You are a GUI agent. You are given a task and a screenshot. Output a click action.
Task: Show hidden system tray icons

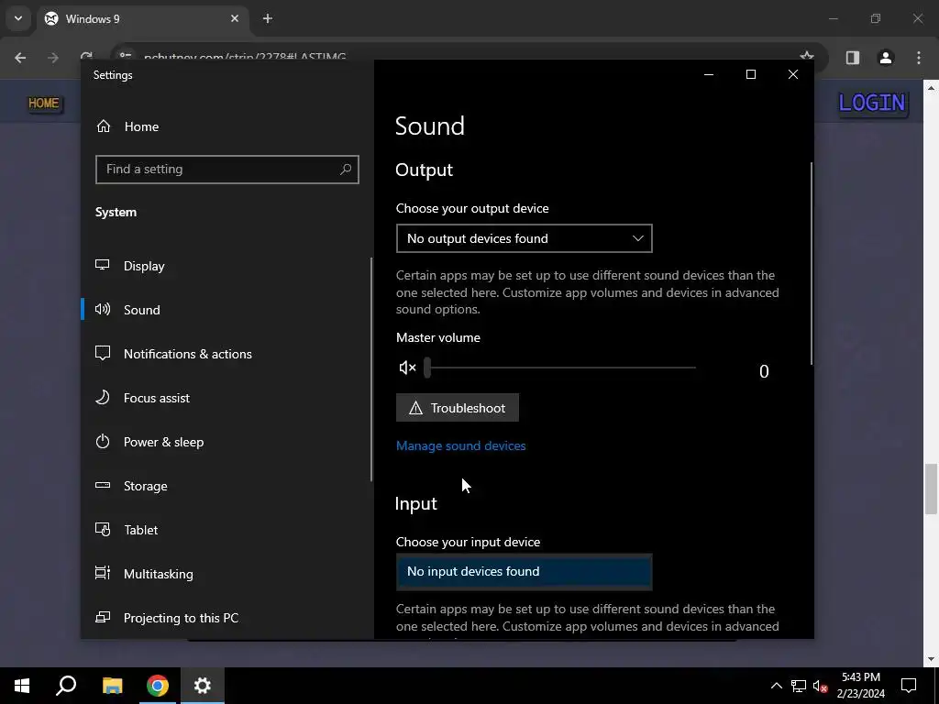(x=776, y=686)
